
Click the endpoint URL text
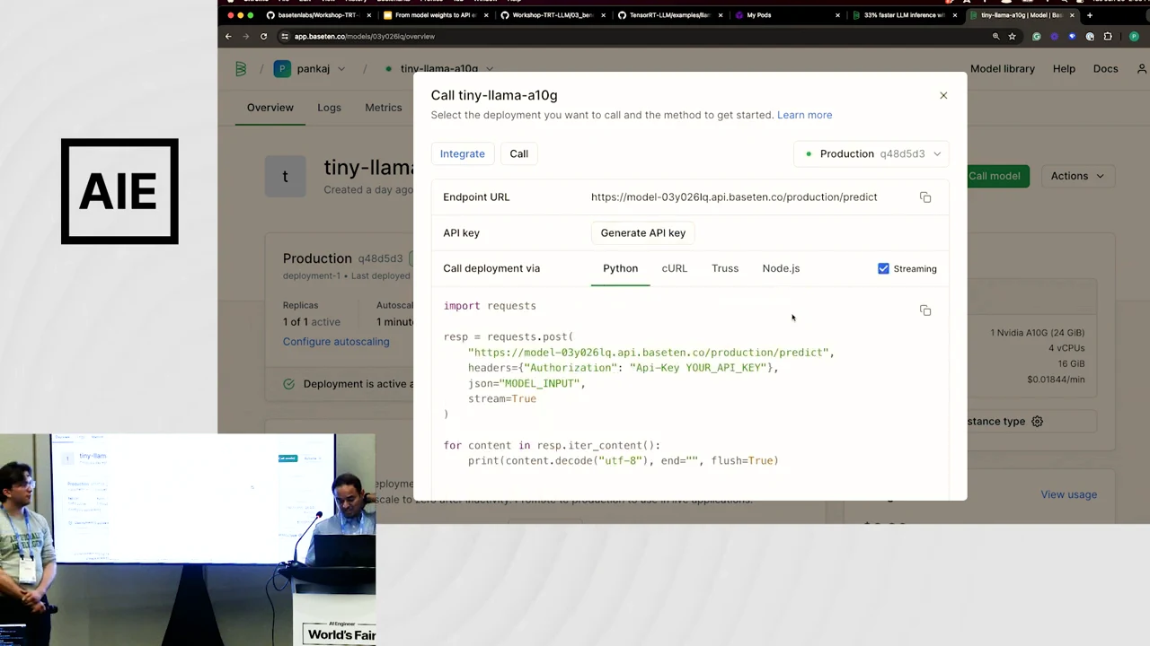(734, 197)
